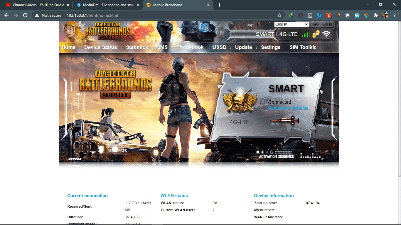Viewport: 401px width, 225px height.
Task: Click the Current connection heading
Action: click(87, 196)
